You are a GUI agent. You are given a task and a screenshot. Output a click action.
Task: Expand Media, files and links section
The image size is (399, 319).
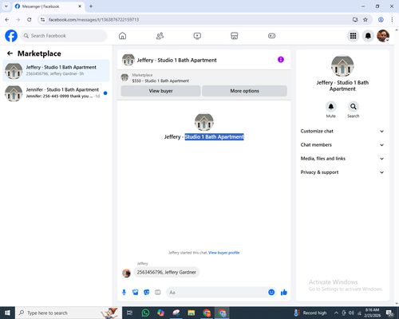coord(342,159)
